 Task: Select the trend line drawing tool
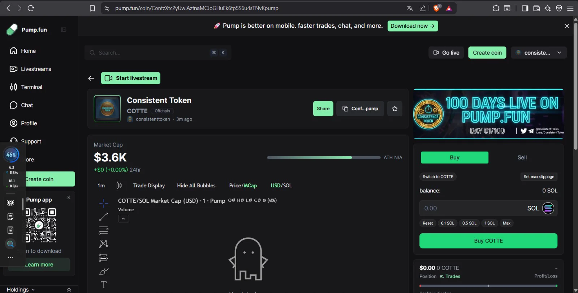[104, 217]
